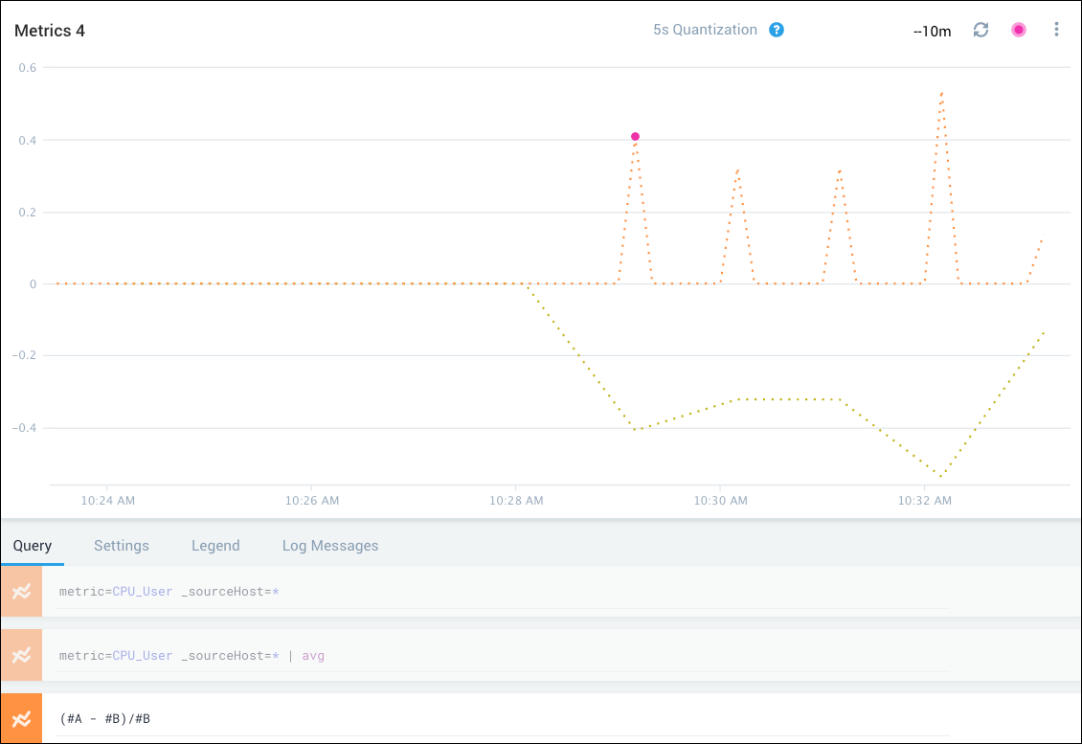The image size is (1082, 744).
Task: Refresh the Metrics 4 chart
Action: (x=981, y=30)
